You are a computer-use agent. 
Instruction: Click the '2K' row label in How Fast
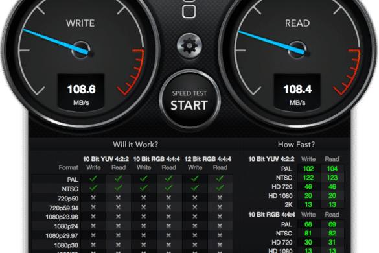click(x=288, y=205)
